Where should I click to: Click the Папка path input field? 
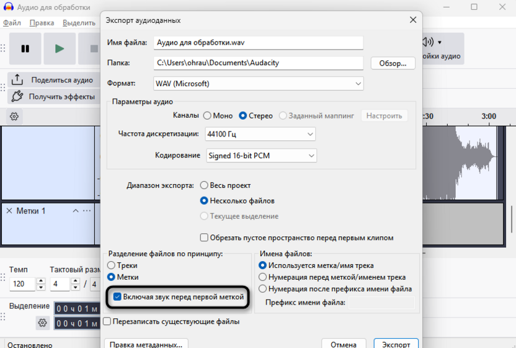[x=259, y=63]
